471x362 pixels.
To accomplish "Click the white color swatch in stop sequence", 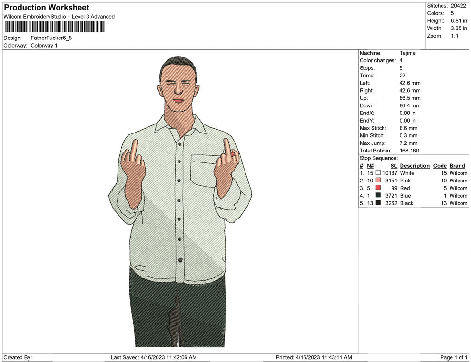I will (x=378, y=173).
